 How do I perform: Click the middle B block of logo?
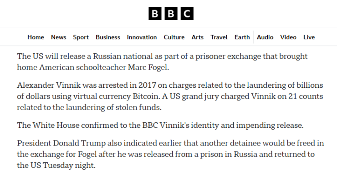click(171, 14)
